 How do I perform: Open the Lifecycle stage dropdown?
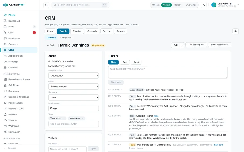click(x=73, y=76)
